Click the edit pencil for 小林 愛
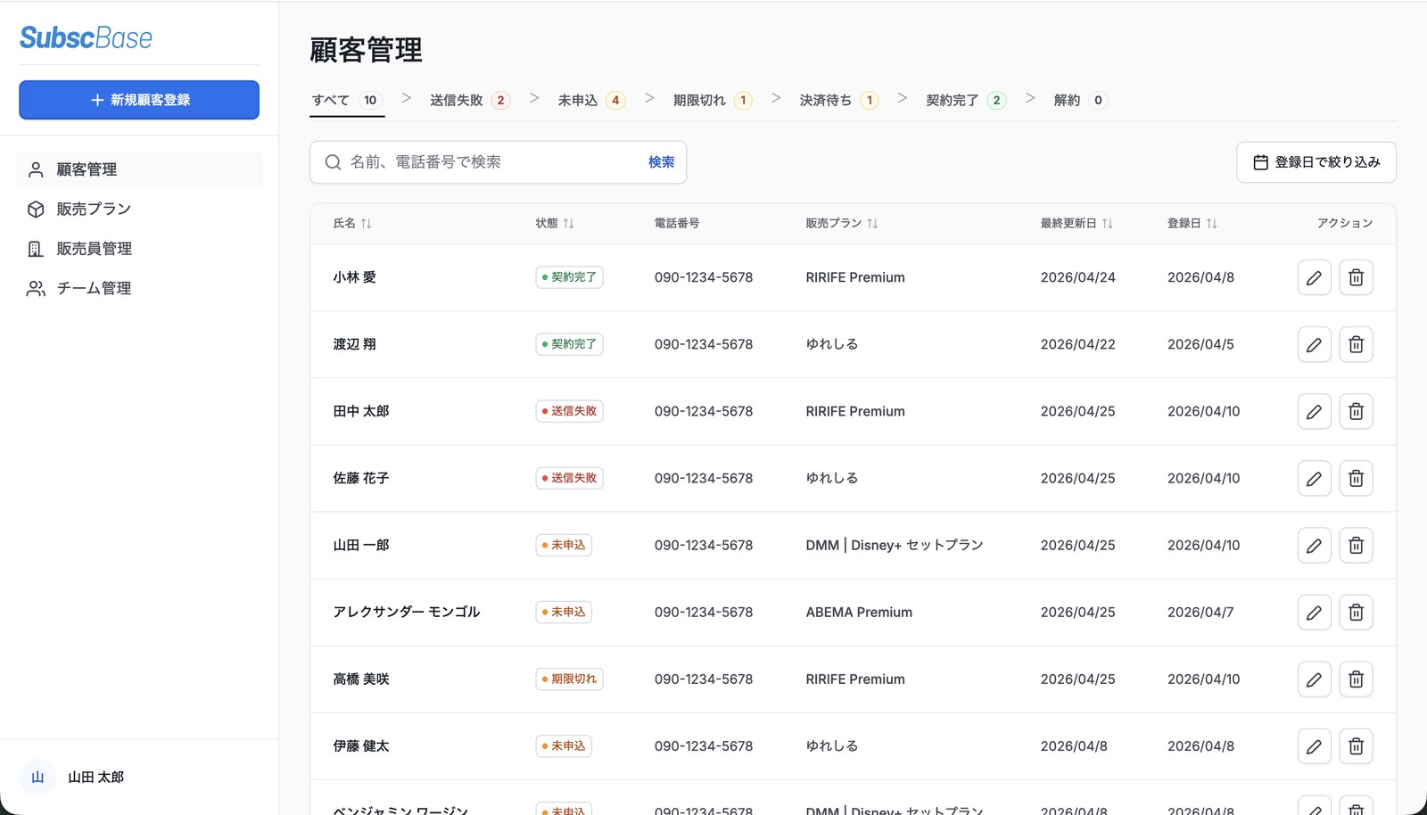 point(1314,277)
